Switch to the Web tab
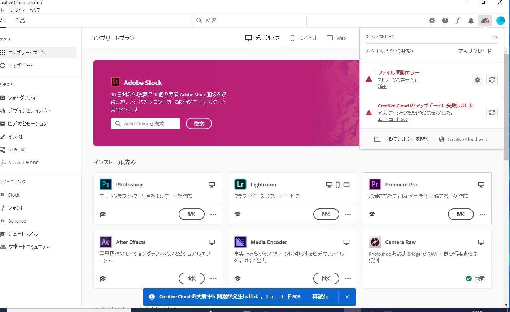Screen dimensions: 510x312 [x=336, y=38]
